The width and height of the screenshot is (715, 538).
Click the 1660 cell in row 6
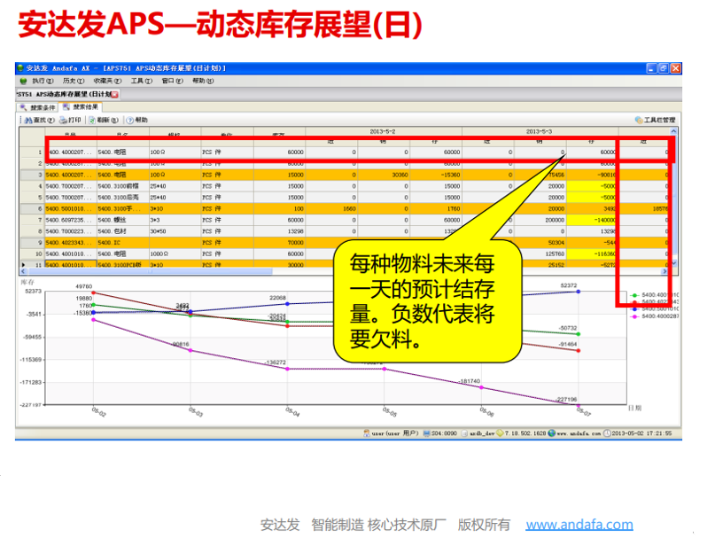tap(331, 208)
